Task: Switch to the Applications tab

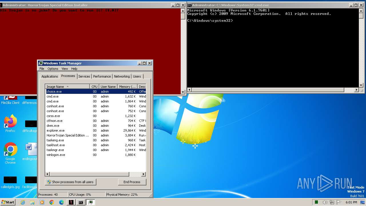Action: click(x=49, y=76)
